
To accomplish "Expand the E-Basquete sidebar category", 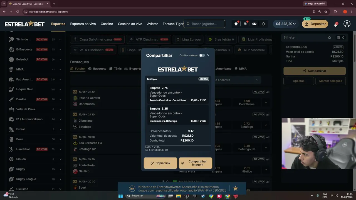I will click(60, 49).
